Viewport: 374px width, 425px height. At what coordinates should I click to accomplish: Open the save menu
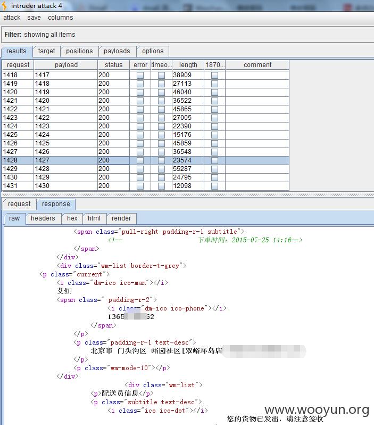click(x=34, y=18)
